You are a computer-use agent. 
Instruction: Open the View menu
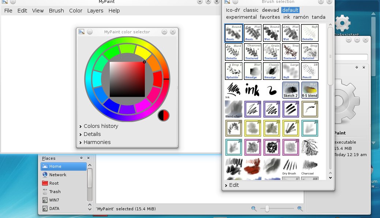click(x=38, y=11)
